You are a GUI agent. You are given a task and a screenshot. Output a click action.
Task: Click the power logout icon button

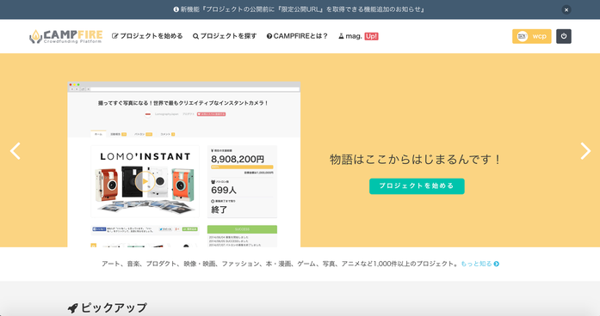pyautogui.click(x=564, y=36)
